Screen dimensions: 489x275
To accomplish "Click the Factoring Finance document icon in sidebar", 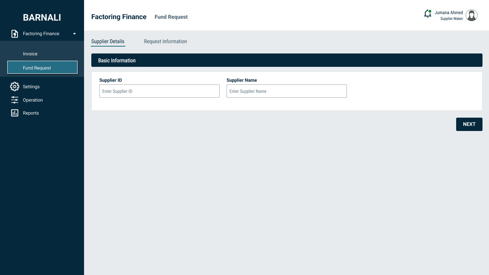I will pos(15,34).
